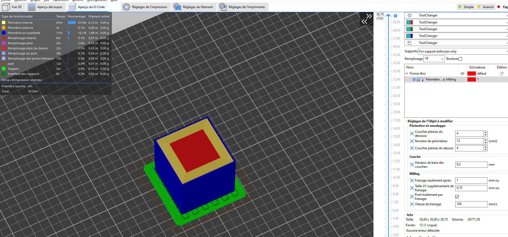This screenshot has height=237, width=508.
Task: Click Forme-Box red extruder color swatch
Action: pos(471,74)
